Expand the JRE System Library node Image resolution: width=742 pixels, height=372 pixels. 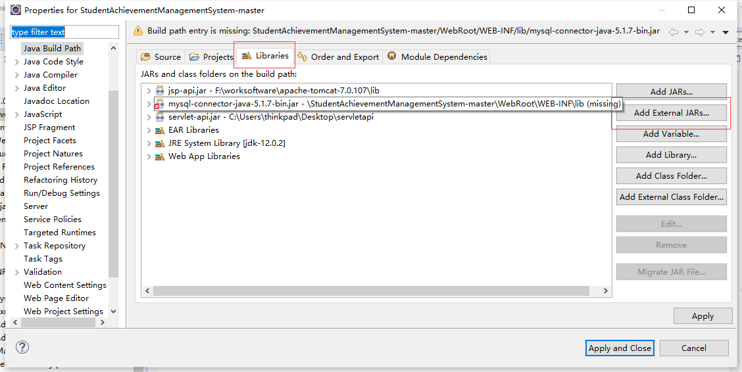click(x=149, y=143)
